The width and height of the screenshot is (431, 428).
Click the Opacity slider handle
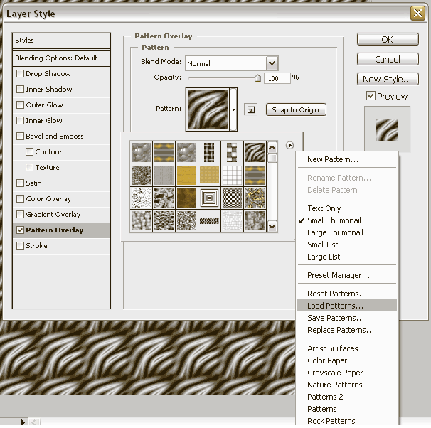tap(257, 78)
